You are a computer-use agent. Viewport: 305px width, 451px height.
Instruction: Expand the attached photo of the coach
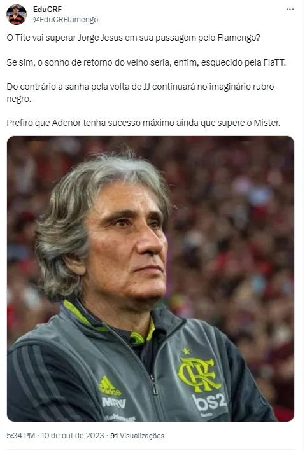pyautogui.click(x=150, y=279)
